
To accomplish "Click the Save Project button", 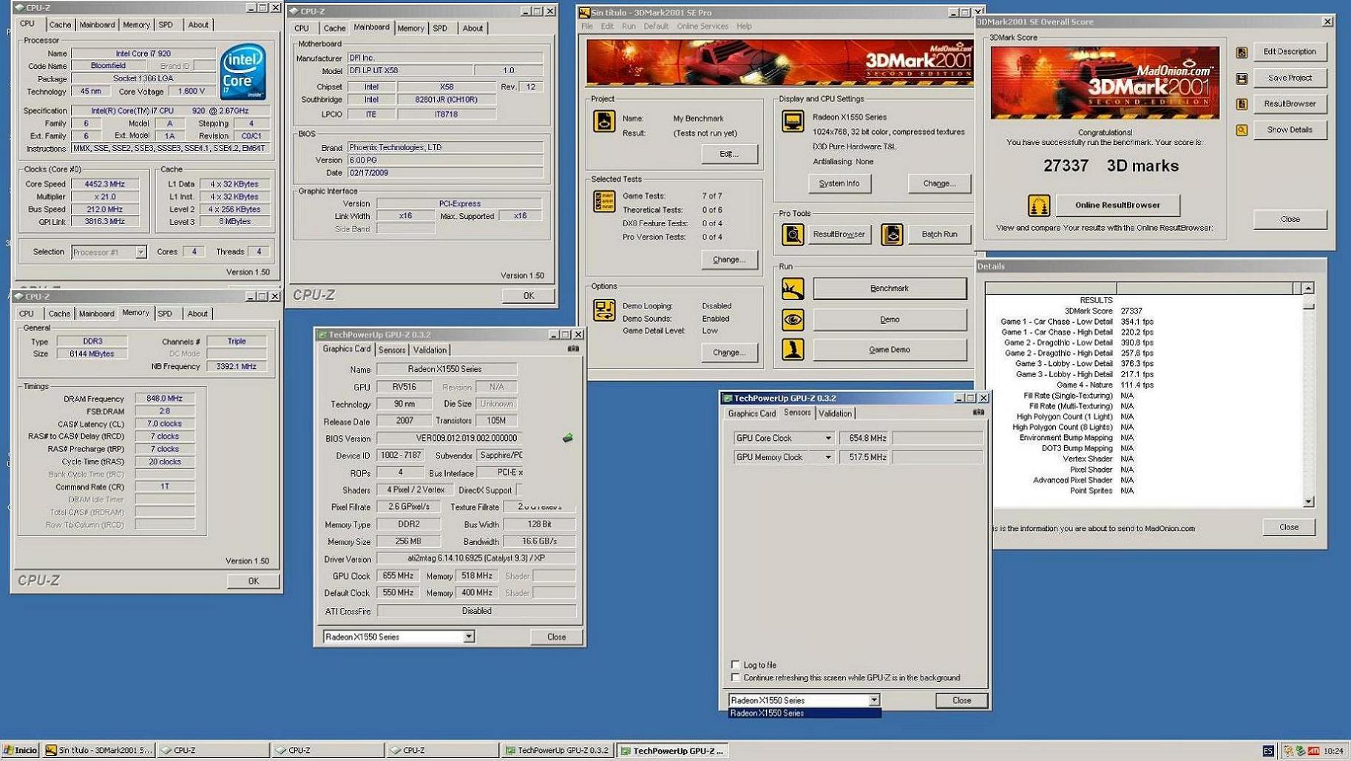I will point(1290,78).
